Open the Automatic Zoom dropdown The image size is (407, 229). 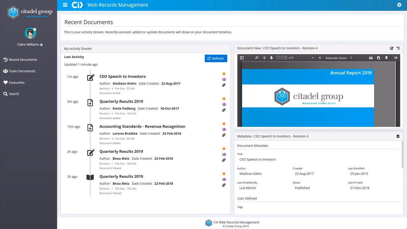click(x=339, y=58)
